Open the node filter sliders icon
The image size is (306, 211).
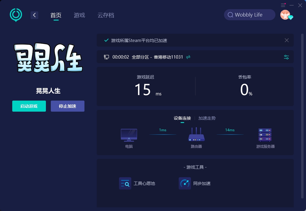click(x=286, y=57)
